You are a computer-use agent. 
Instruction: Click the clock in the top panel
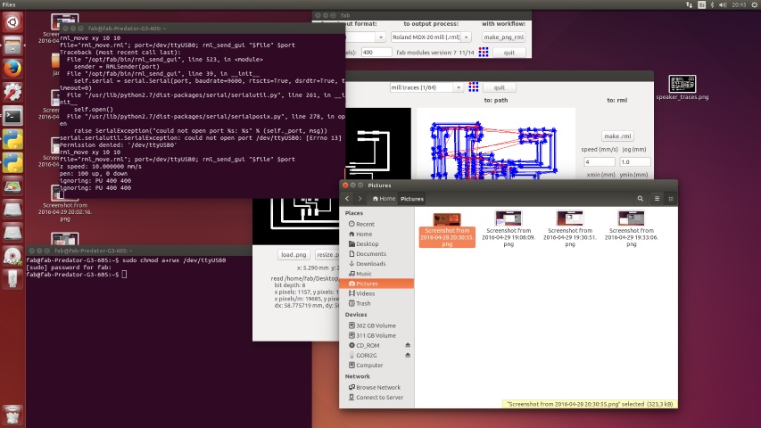pyautogui.click(x=740, y=4)
